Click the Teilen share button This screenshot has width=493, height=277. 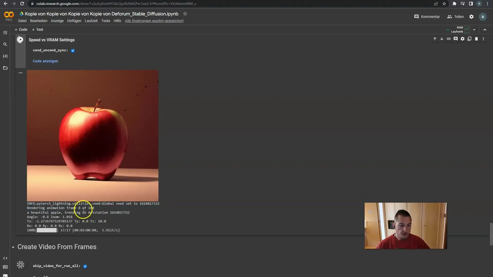point(456,17)
